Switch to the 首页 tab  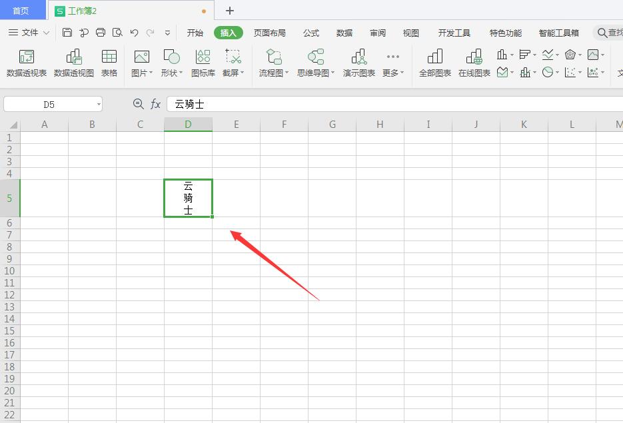click(23, 10)
